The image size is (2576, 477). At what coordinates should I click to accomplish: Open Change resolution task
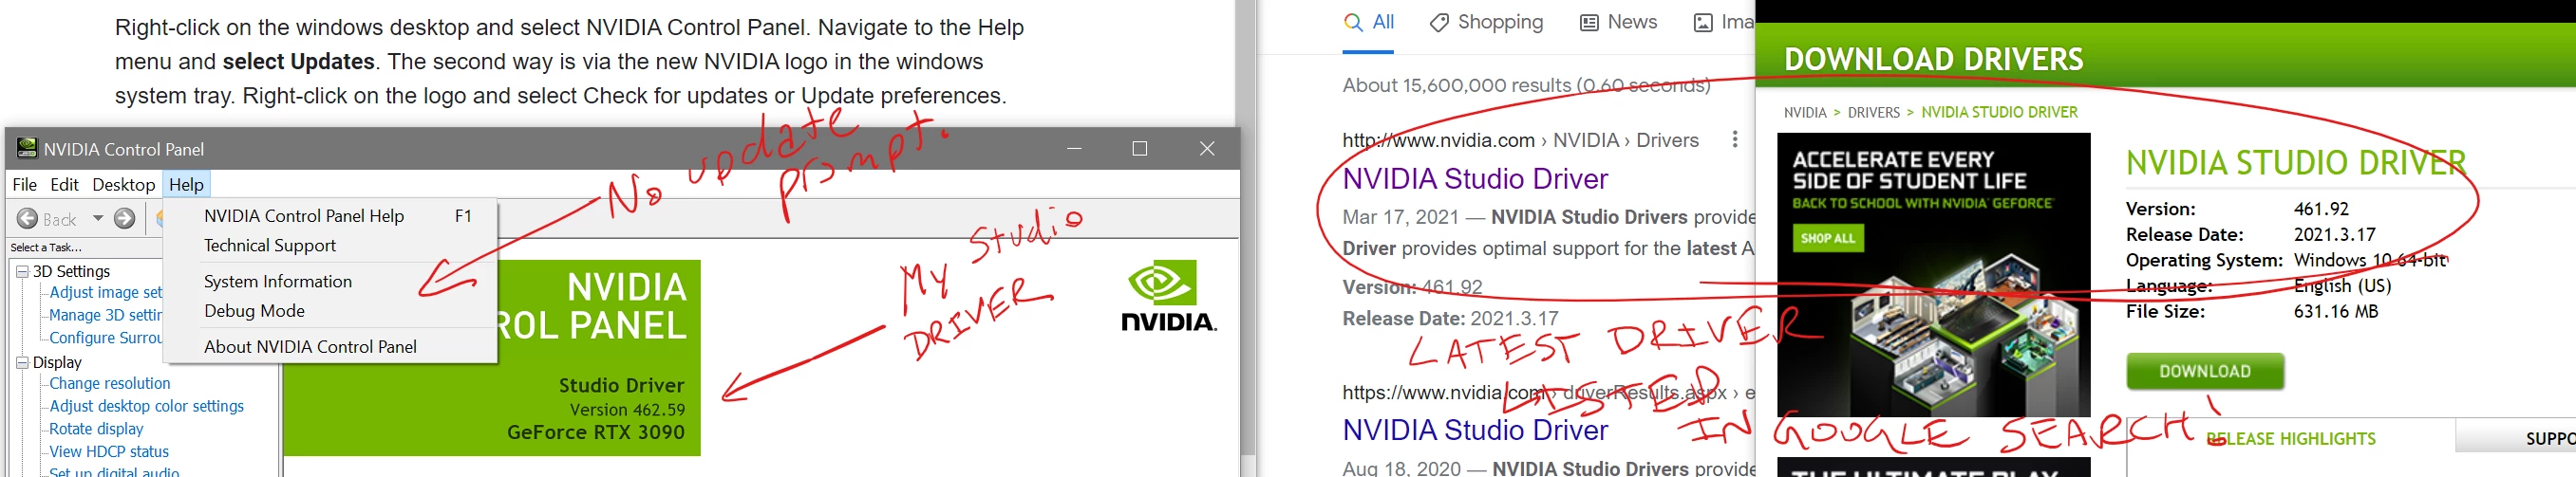pyautogui.click(x=110, y=383)
